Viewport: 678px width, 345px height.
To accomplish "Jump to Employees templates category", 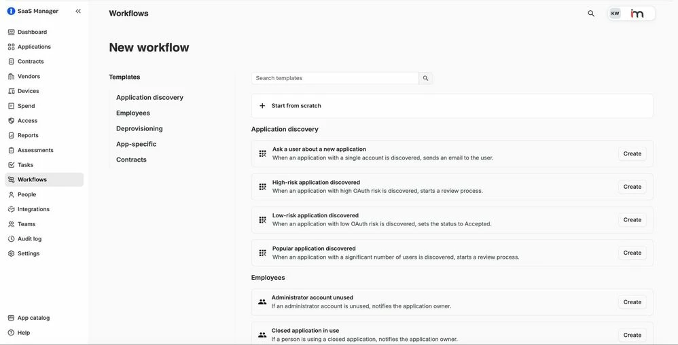I will click(x=133, y=113).
